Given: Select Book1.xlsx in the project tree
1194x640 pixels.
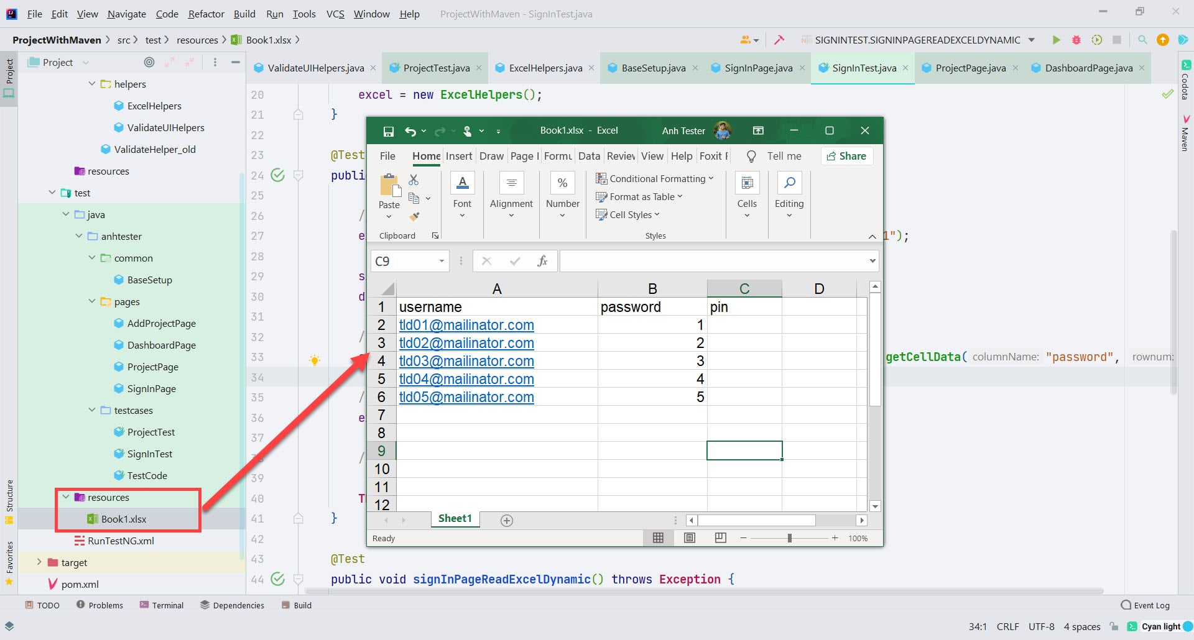Looking at the screenshot, I should tap(124, 519).
